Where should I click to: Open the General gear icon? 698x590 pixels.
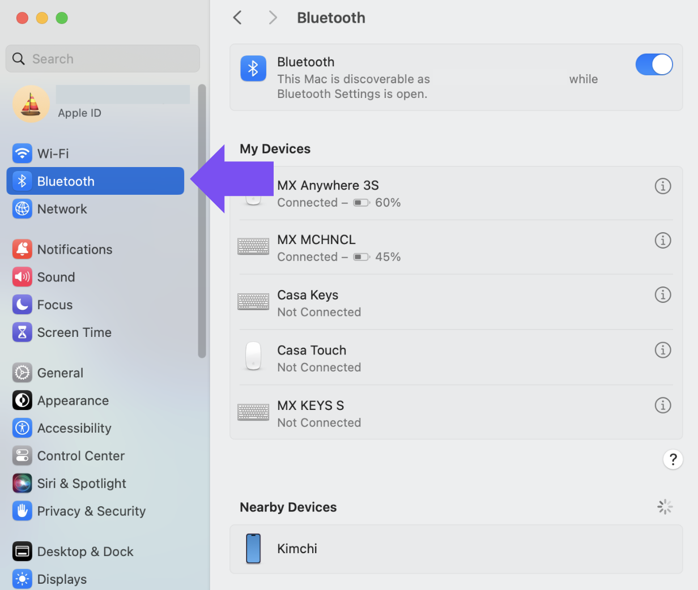click(22, 373)
